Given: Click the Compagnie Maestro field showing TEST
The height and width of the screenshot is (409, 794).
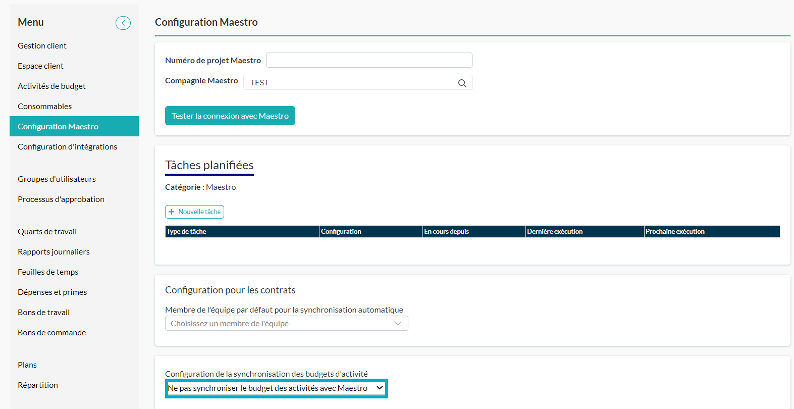Looking at the screenshot, I should point(358,82).
